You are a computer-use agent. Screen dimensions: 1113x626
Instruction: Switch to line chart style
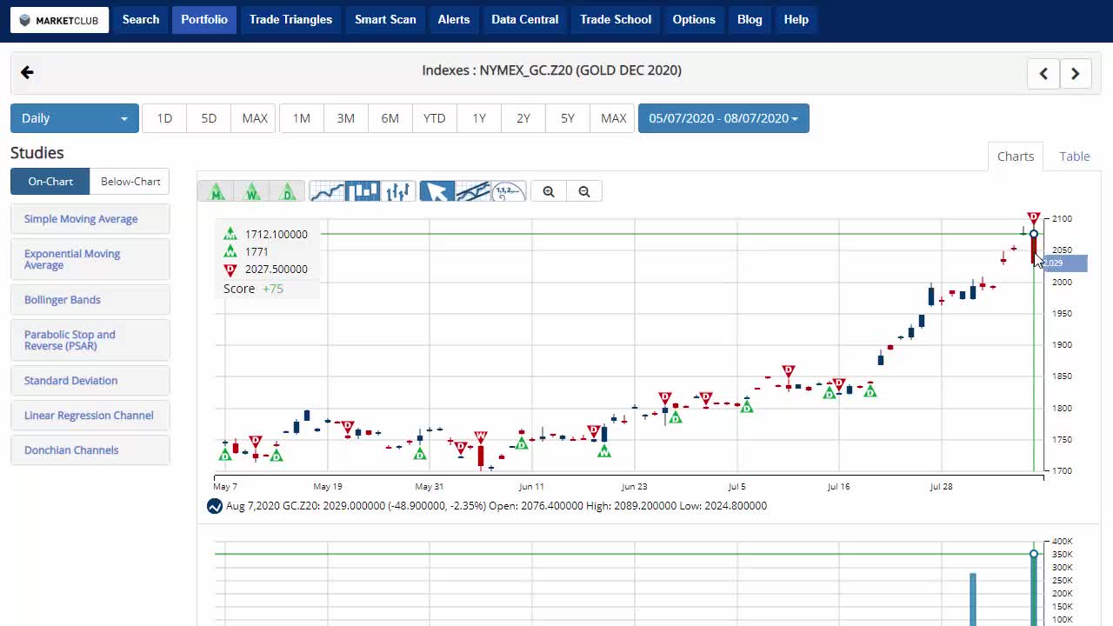[327, 191]
